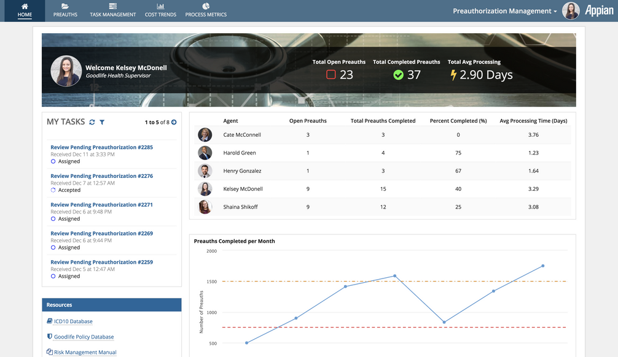The height and width of the screenshot is (357, 618).
Task: Open Review Pending Preauthorization #2285
Action: point(101,147)
